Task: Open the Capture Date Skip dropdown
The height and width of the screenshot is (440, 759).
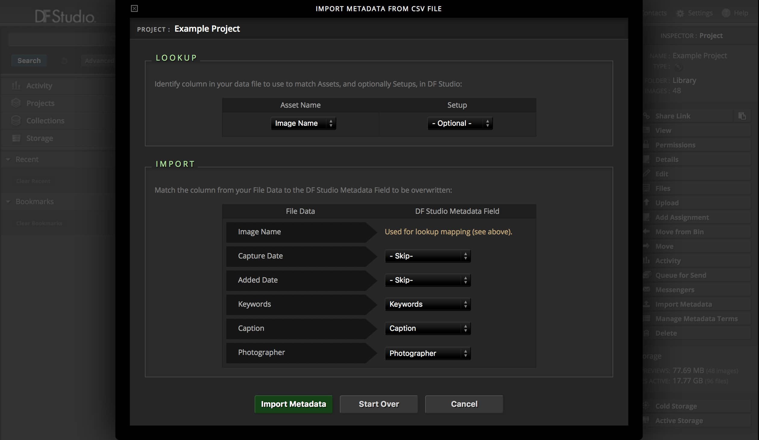Action: [x=428, y=256]
